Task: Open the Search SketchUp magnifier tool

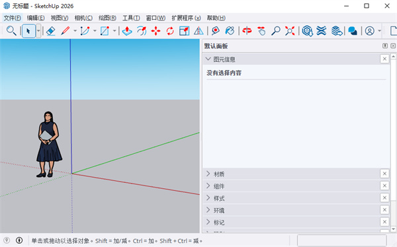Action: (11, 31)
